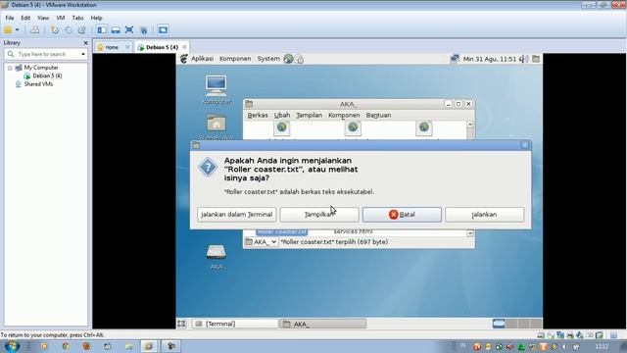
Task: Click the send Ctrl+Alt+Del toolbar icon
Action: click(x=35, y=30)
